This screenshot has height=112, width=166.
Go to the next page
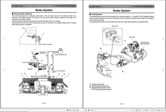coord(86,110)
